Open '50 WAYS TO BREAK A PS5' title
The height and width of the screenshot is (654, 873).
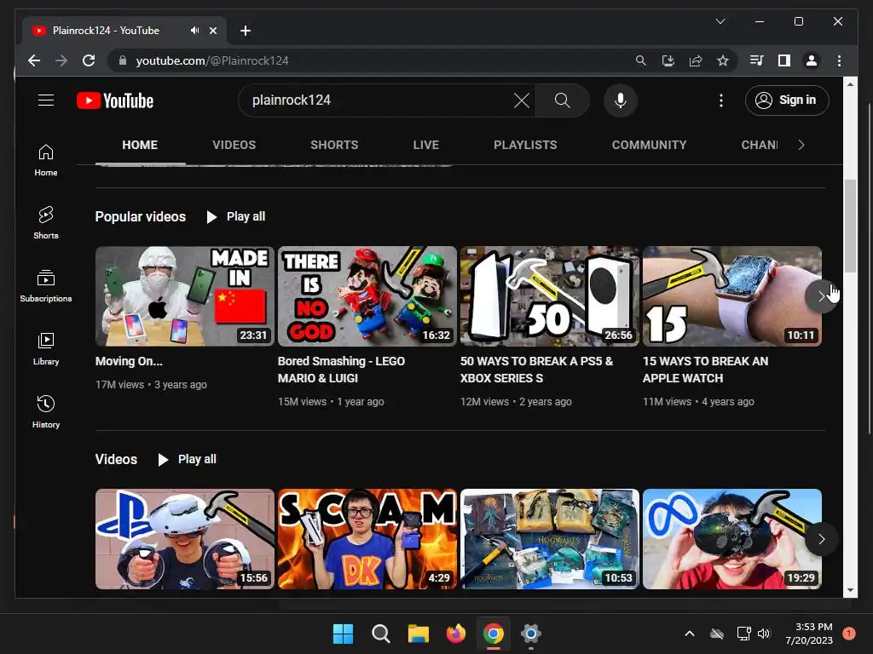[536, 370]
